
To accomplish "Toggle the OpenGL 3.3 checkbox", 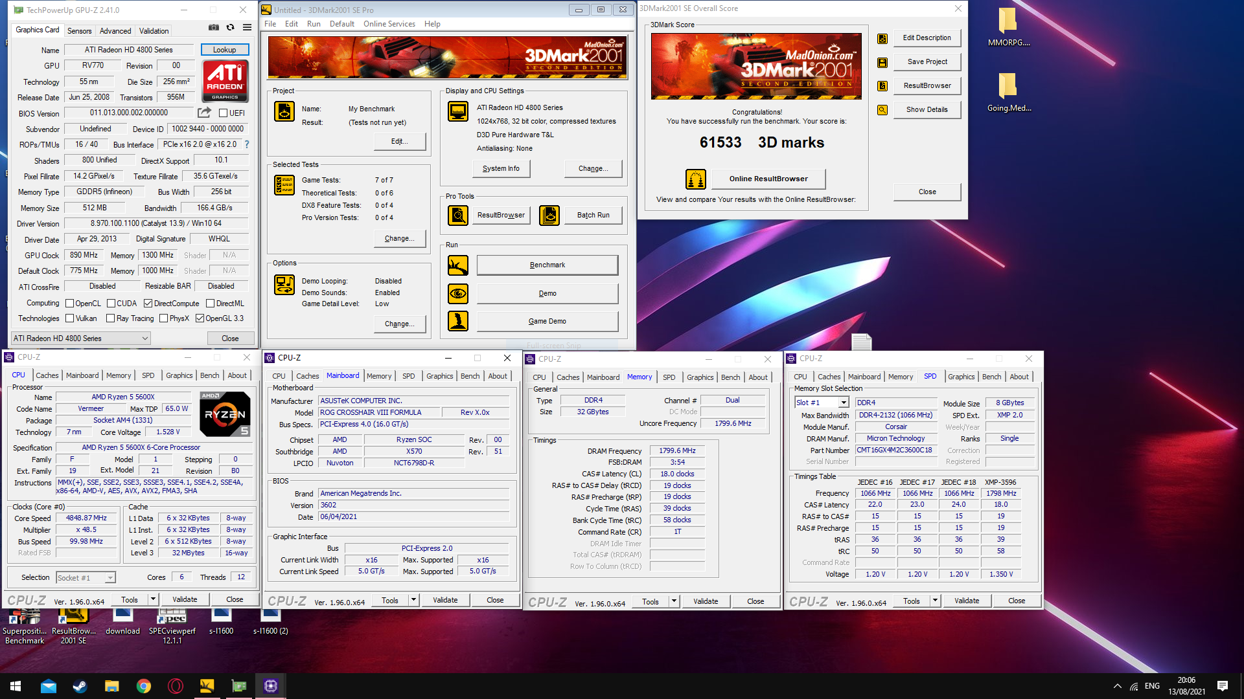I will [x=200, y=318].
